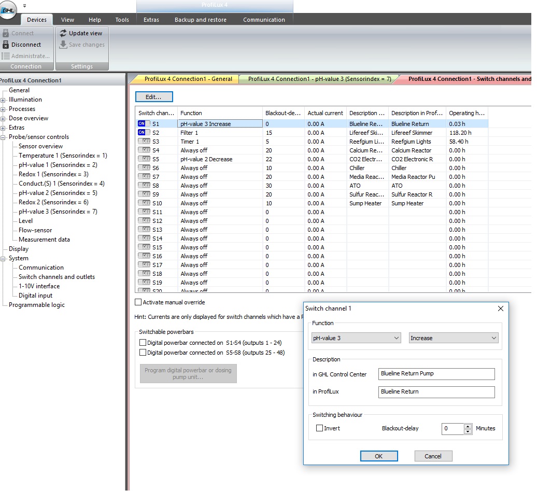Open the Extras ribbon tab

click(x=151, y=20)
